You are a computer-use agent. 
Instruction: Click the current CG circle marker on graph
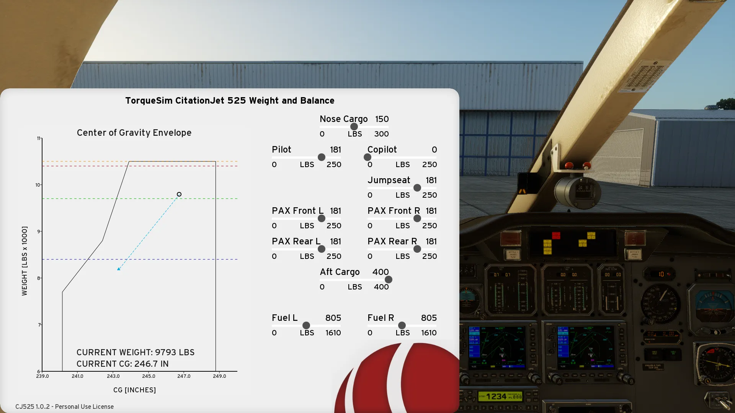(179, 194)
